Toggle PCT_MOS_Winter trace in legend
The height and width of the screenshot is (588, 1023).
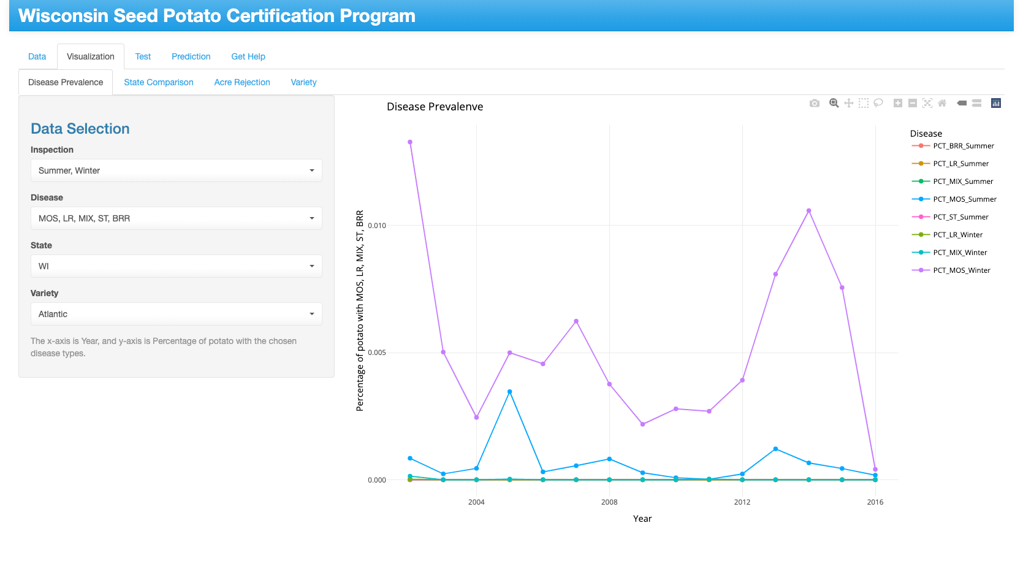[951, 270]
